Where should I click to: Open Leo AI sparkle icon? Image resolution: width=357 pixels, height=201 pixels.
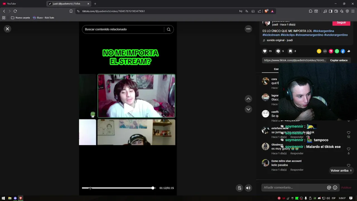[342, 11]
